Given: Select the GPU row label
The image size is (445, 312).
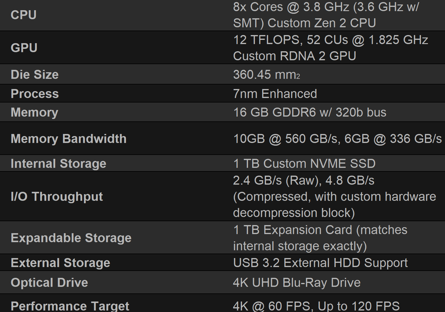Looking at the screenshot, I should pyautogui.click(x=24, y=48).
